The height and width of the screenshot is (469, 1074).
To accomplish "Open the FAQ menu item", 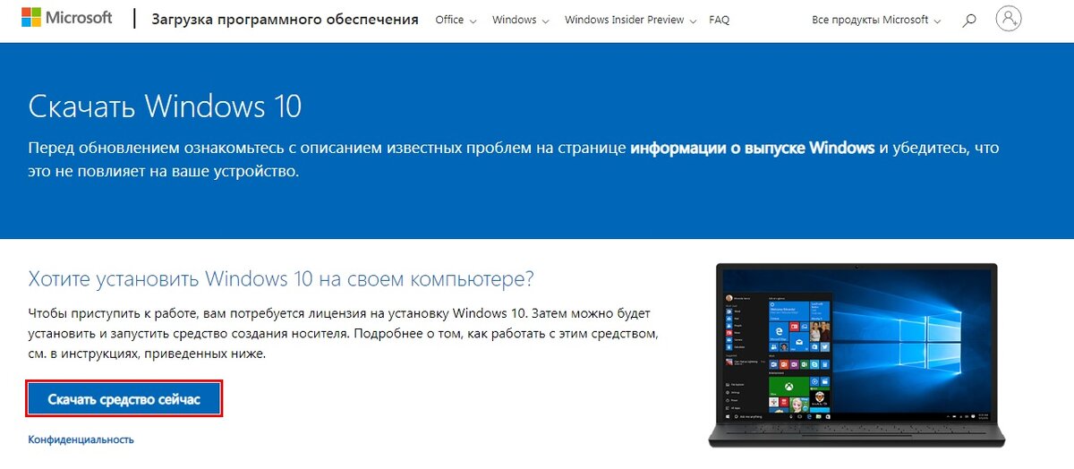I will pyautogui.click(x=719, y=20).
